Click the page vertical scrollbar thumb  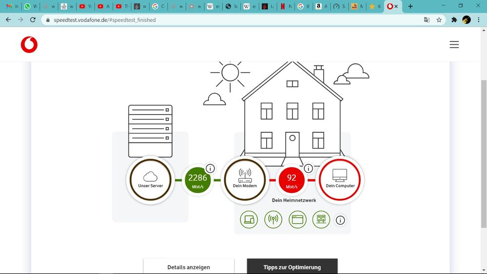tap(484, 154)
